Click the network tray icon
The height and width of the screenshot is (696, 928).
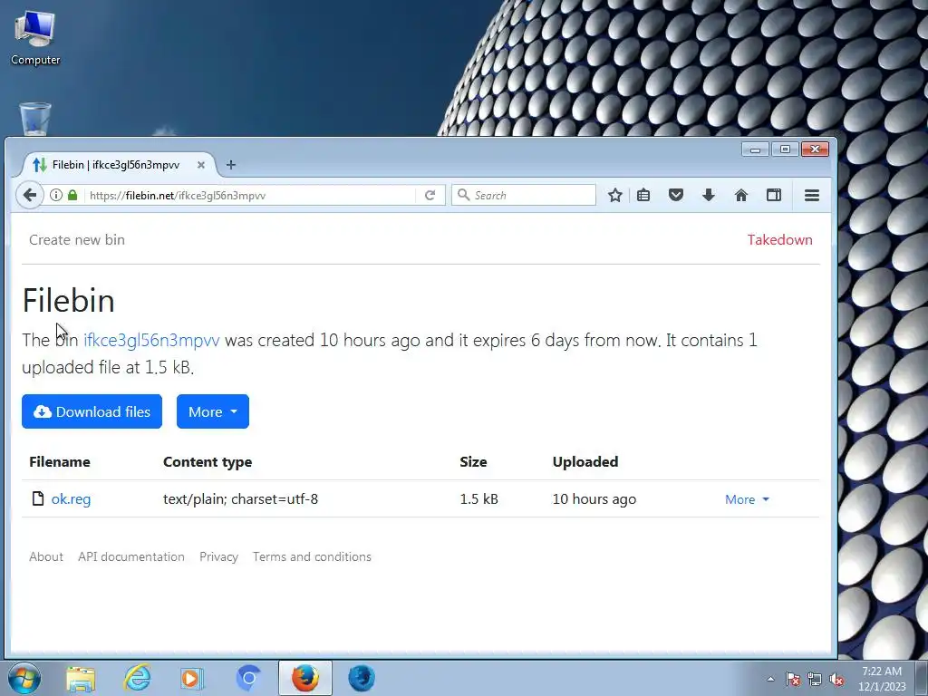[x=815, y=679]
